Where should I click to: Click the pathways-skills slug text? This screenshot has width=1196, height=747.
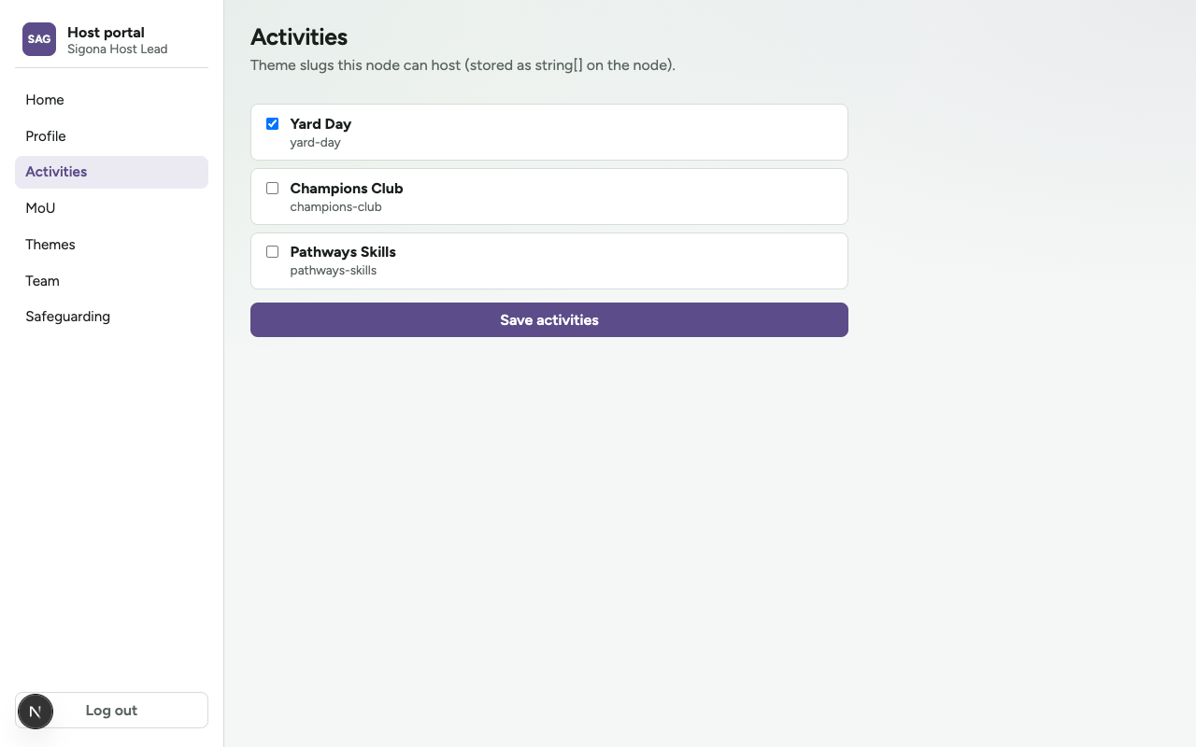point(334,270)
